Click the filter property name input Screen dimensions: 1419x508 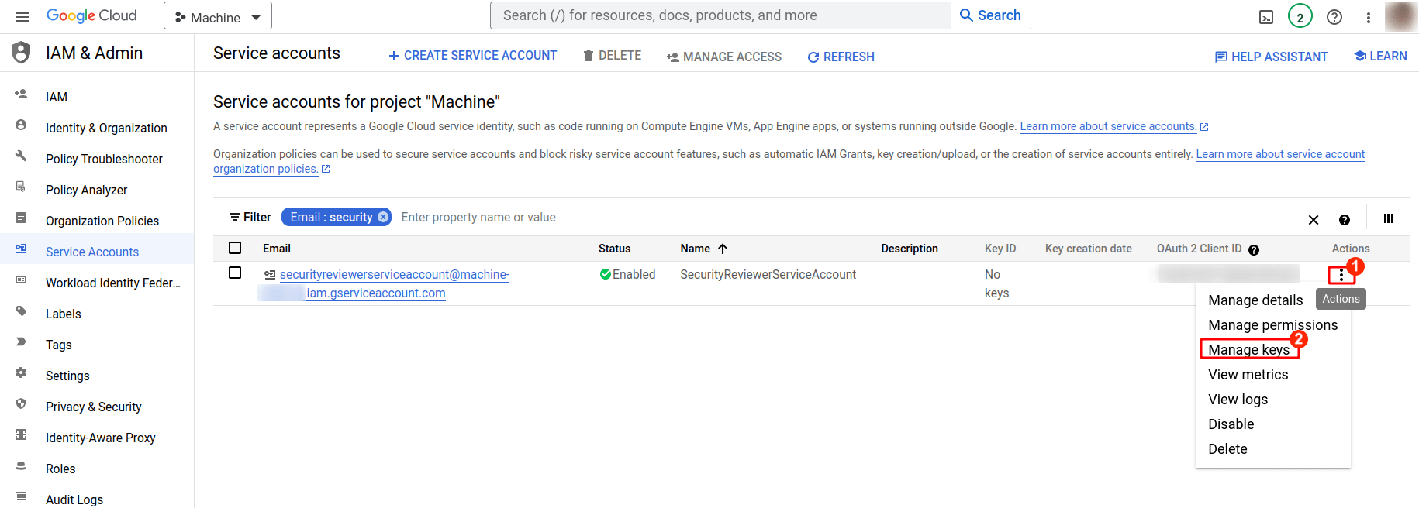tap(478, 218)
